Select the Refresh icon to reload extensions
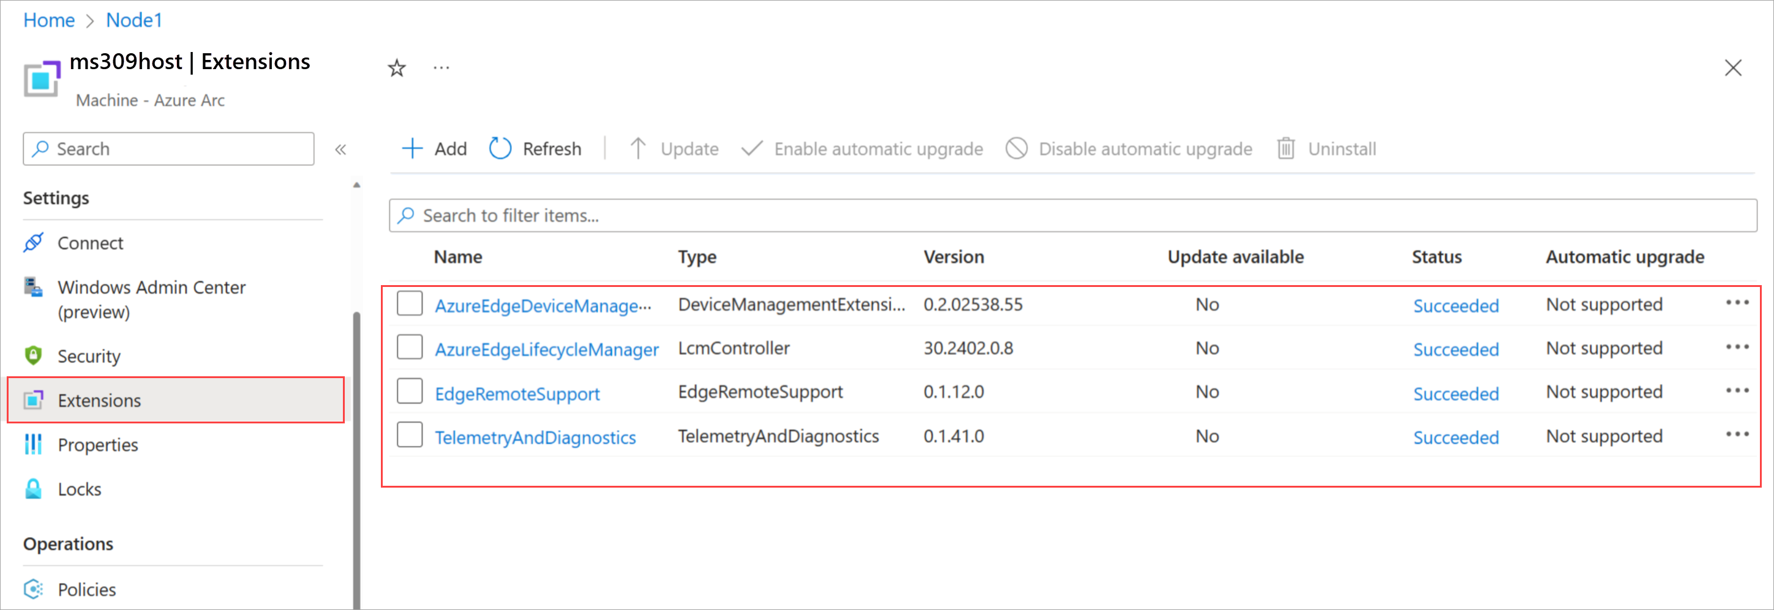The image size is (1774, 610). tap(500, 149)
